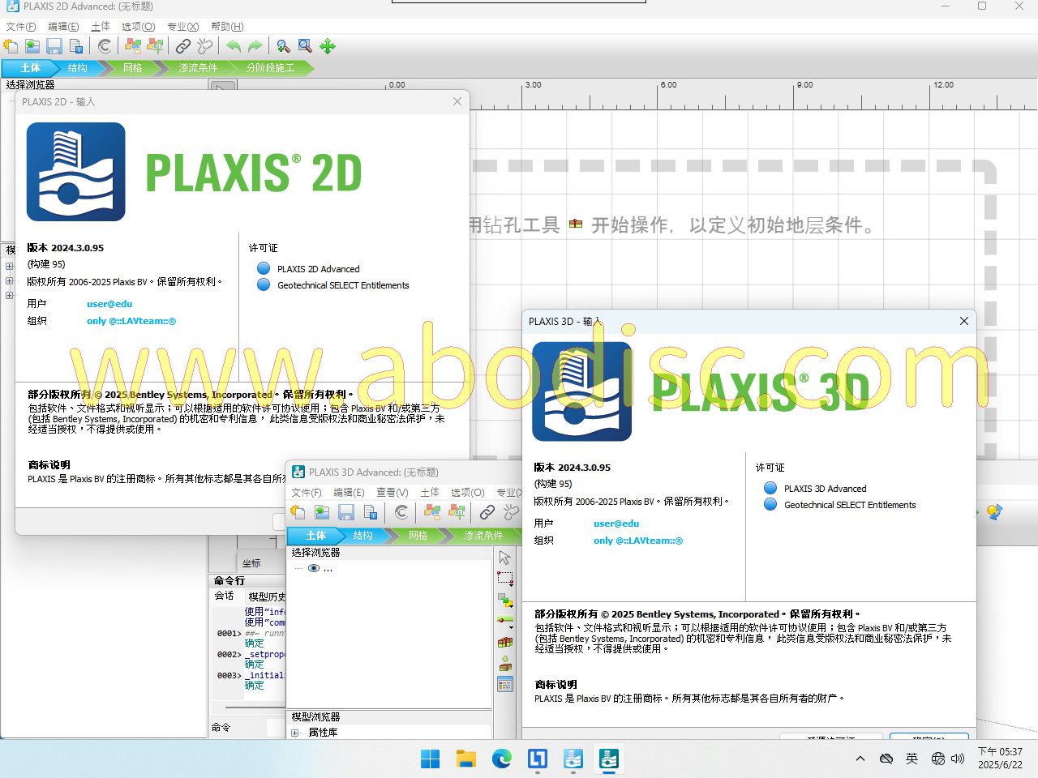Open 文件(F) menu in PLAXIS 3D window

307,493
